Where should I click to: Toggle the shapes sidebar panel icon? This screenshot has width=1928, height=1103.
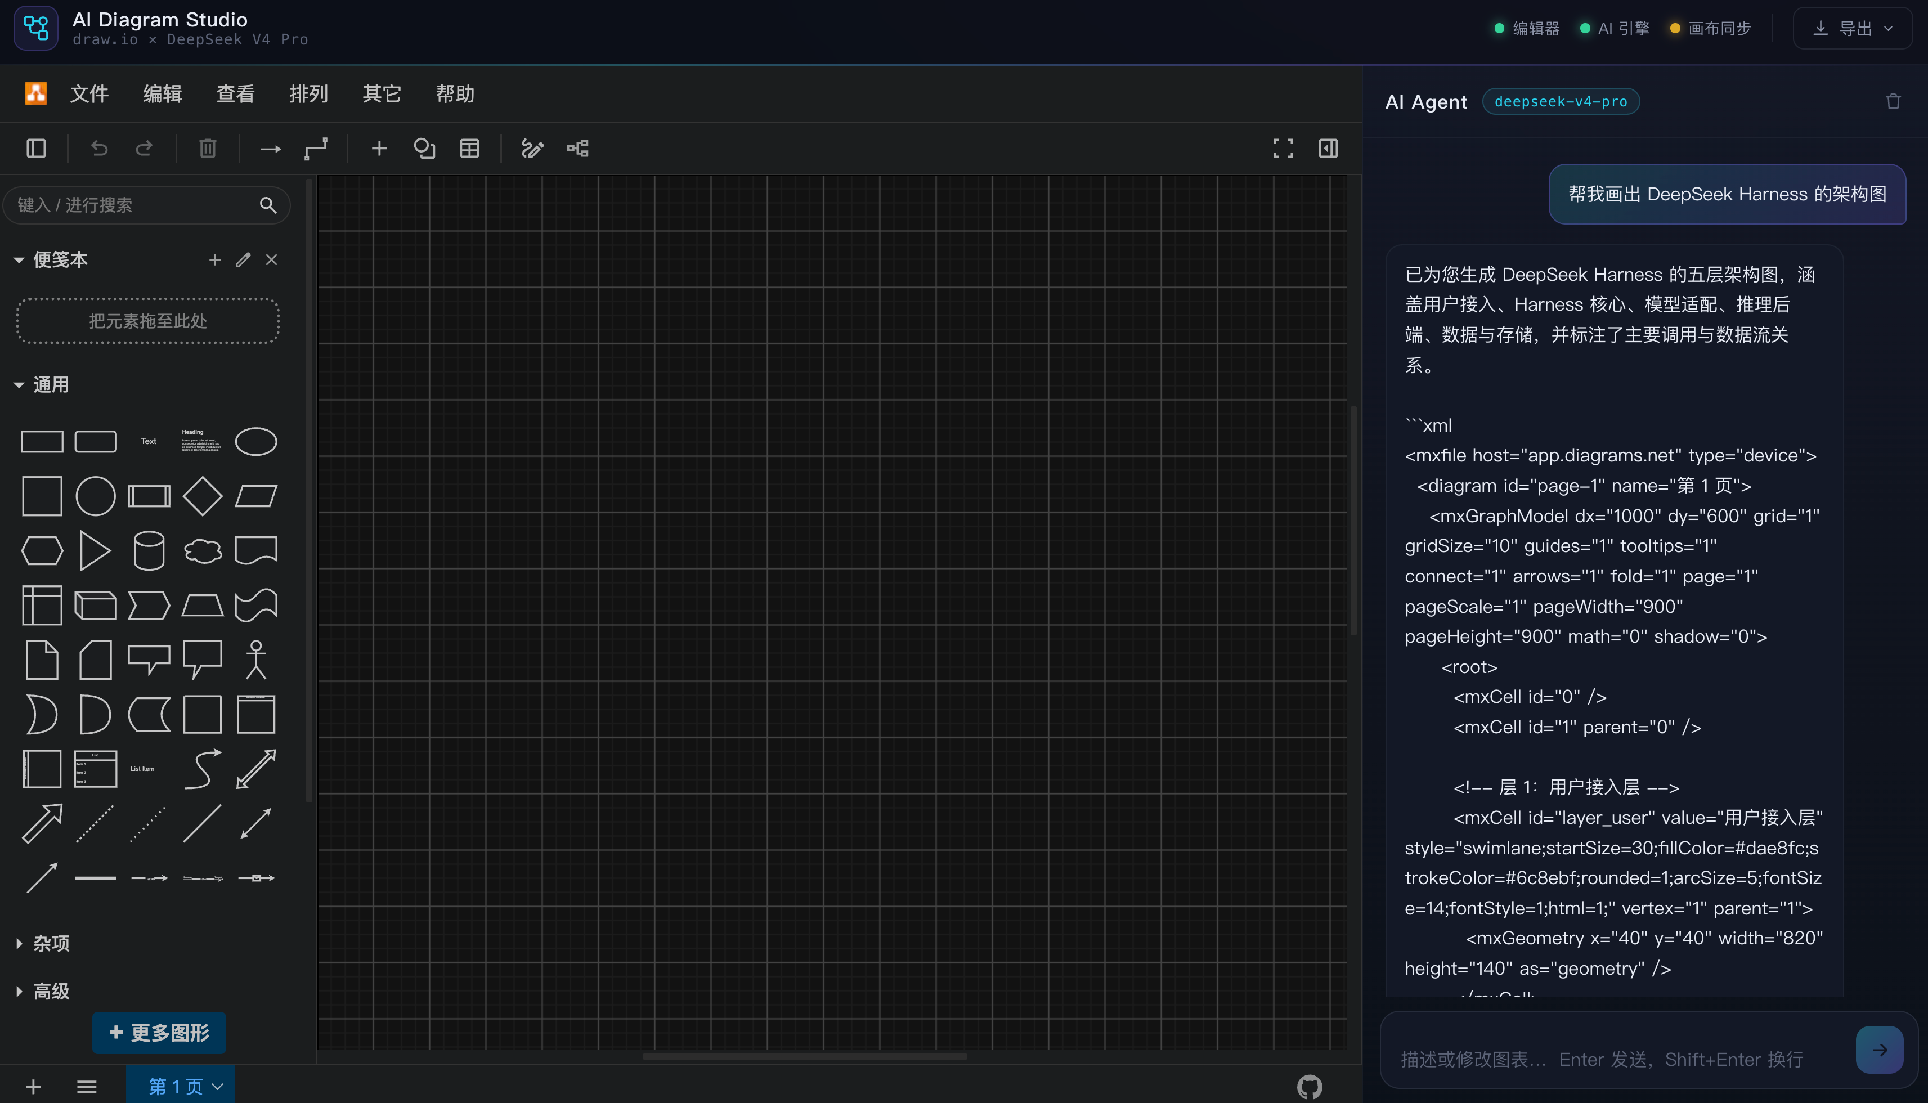37,149
